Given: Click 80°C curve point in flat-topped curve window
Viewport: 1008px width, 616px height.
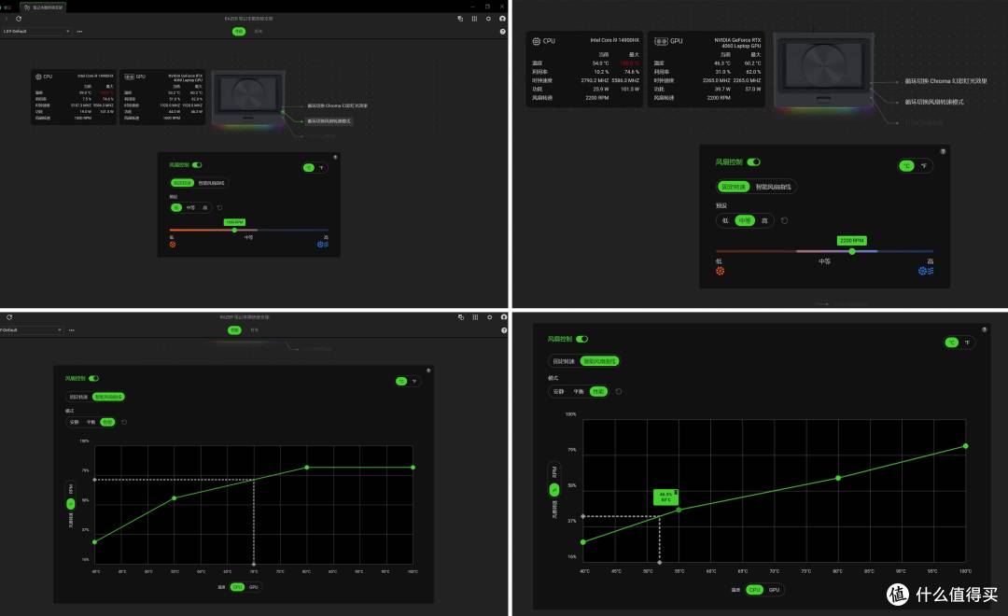Looking at the screenshot, I should tap(307, 468).
